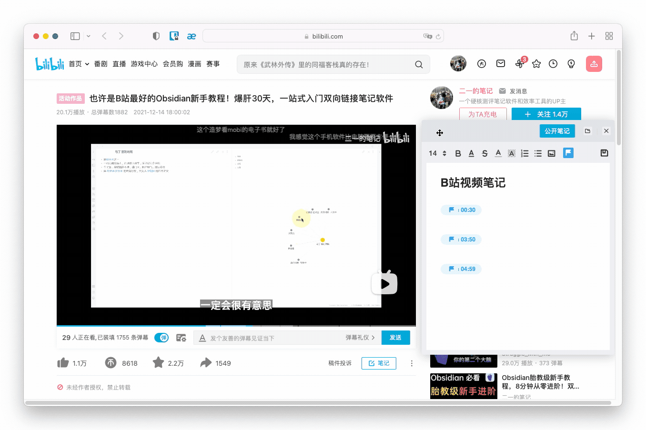Send danmaku with 发送 button
Image resolution: width=646 pixels, height=430 pixels.
[396, 338]
